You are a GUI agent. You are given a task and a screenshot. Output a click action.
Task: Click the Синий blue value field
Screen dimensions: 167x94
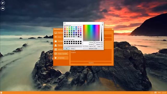pos(102,46)
